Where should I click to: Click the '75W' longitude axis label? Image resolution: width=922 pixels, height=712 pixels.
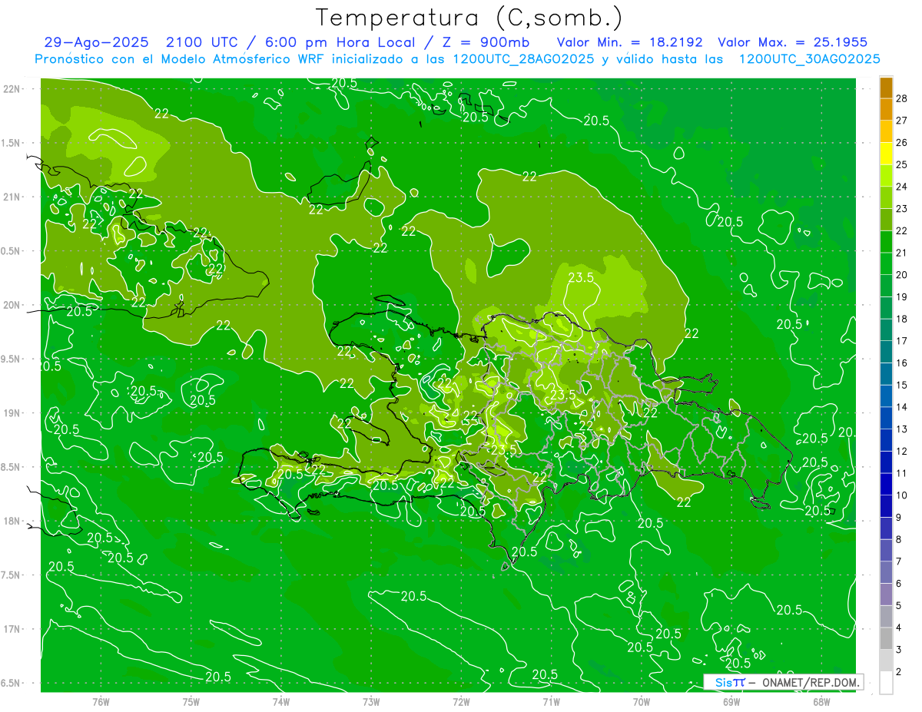(191, 701)
